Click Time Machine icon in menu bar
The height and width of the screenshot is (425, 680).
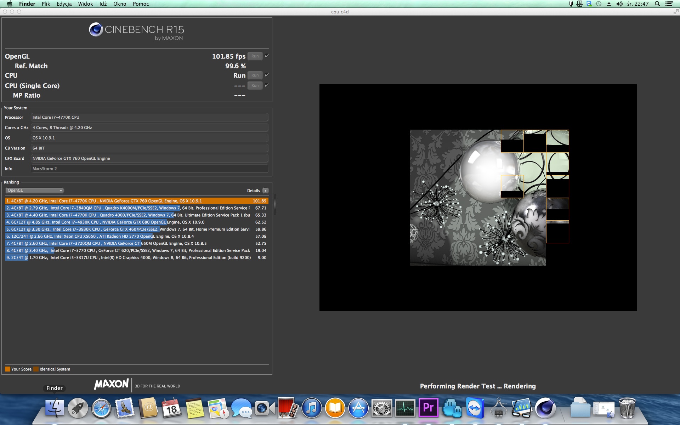pos(599,4)
